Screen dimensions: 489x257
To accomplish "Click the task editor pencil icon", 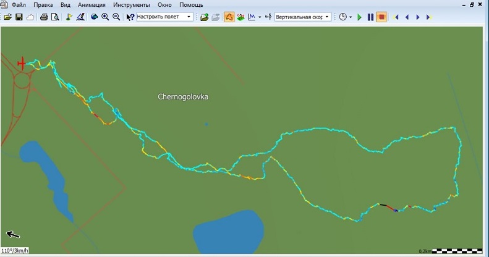I will (x=80, y=17).
